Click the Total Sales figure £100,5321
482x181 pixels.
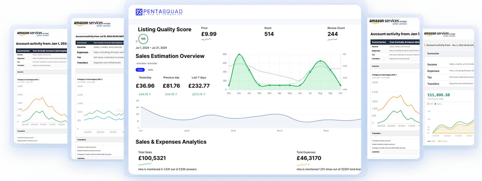pyautogui.click(x=152, y=158)
